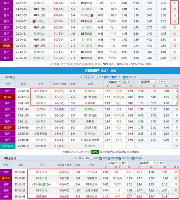This screenshot has height=200, width=180.
Task: Click corner count 1-13 in 22-08-21 row
Action: coord(73,34)
